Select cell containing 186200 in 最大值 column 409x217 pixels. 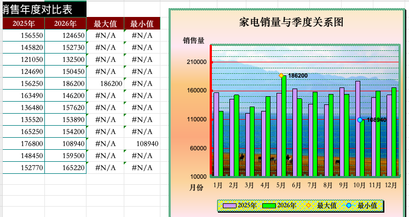(105, 84)
